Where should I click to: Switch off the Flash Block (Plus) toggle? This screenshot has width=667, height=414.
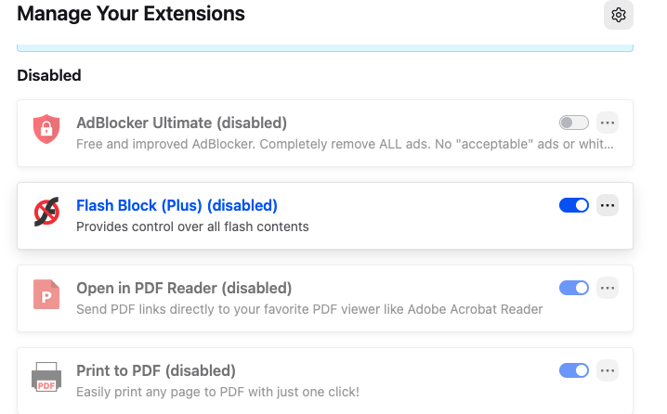coord(573,205)
